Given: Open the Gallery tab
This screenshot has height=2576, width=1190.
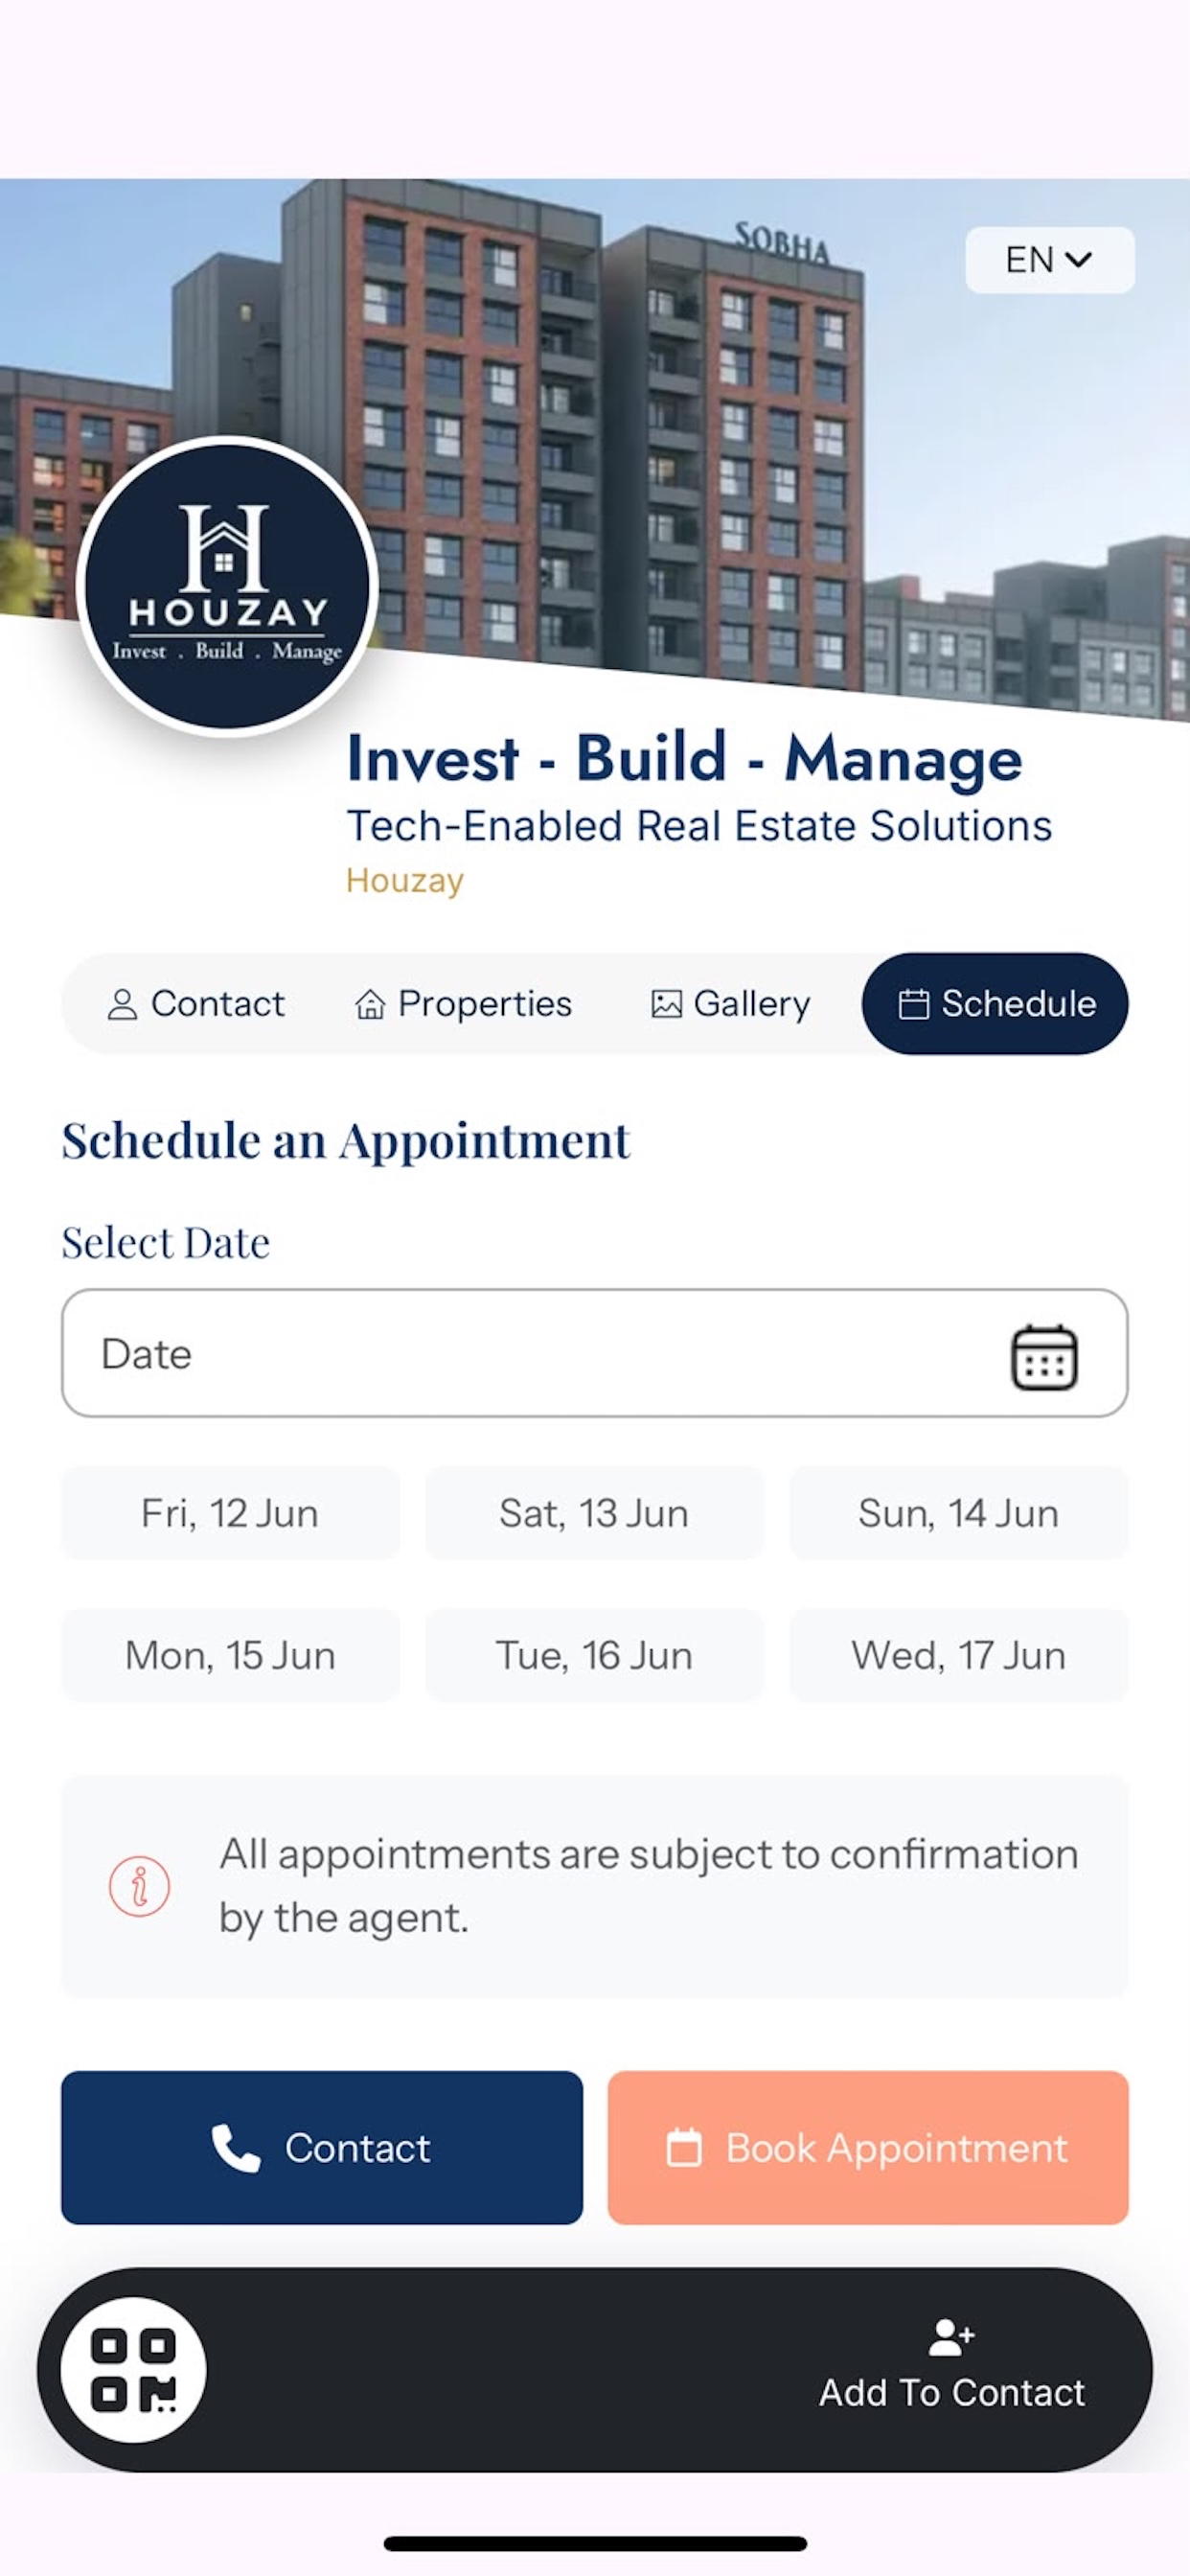Looking at the screenshot, I should pos(730,1004).
